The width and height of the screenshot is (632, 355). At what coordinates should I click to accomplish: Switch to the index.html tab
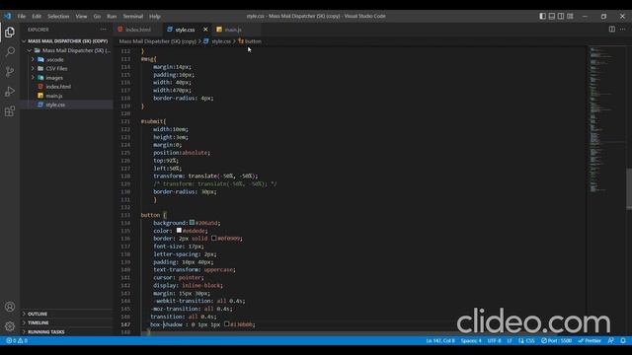pyautogui.click(x=137, y=30)
